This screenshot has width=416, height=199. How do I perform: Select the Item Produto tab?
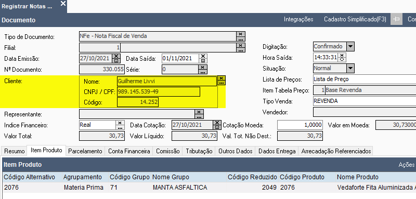(x=46, y=151)
